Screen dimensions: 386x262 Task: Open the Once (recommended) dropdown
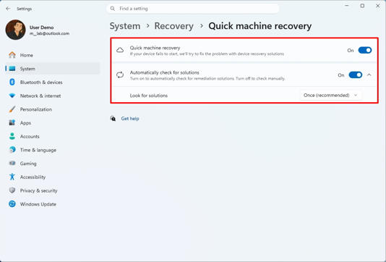(x=330, y=95)
